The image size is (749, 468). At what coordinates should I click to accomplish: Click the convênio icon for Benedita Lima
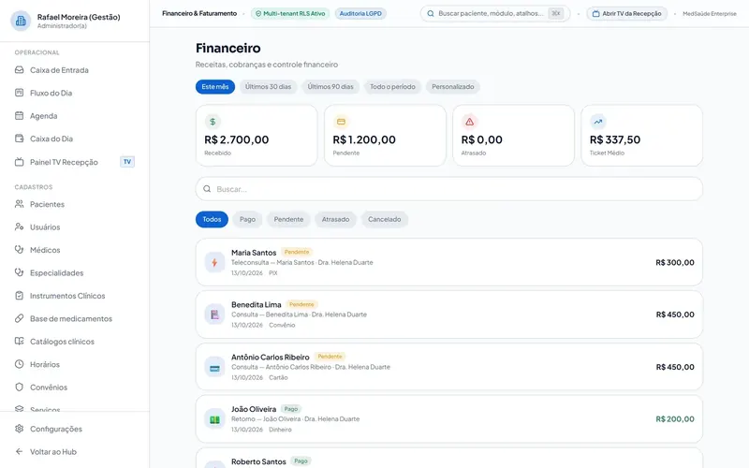pos(214,314)
